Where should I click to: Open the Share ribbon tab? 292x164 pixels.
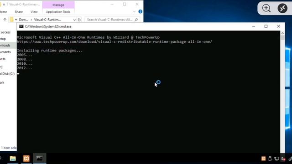click(x=19, y=12)
